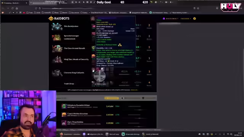This screenshot has width=244, height=137.
Task: Click the Raidbots logo
Action: coord(59,19)
